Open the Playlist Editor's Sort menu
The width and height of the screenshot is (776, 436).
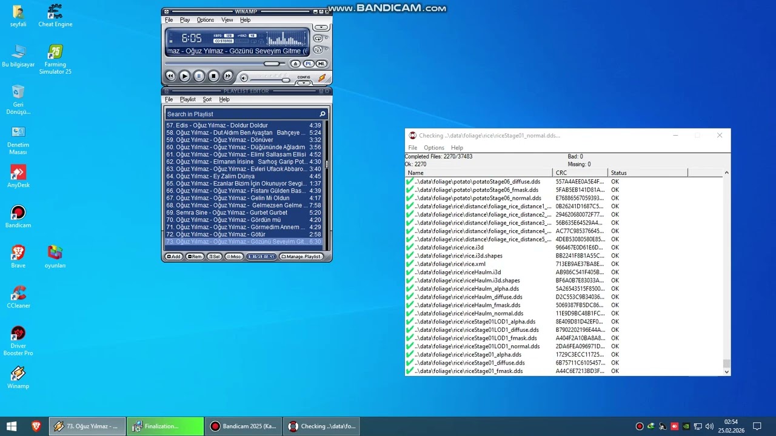click(207, 99)
